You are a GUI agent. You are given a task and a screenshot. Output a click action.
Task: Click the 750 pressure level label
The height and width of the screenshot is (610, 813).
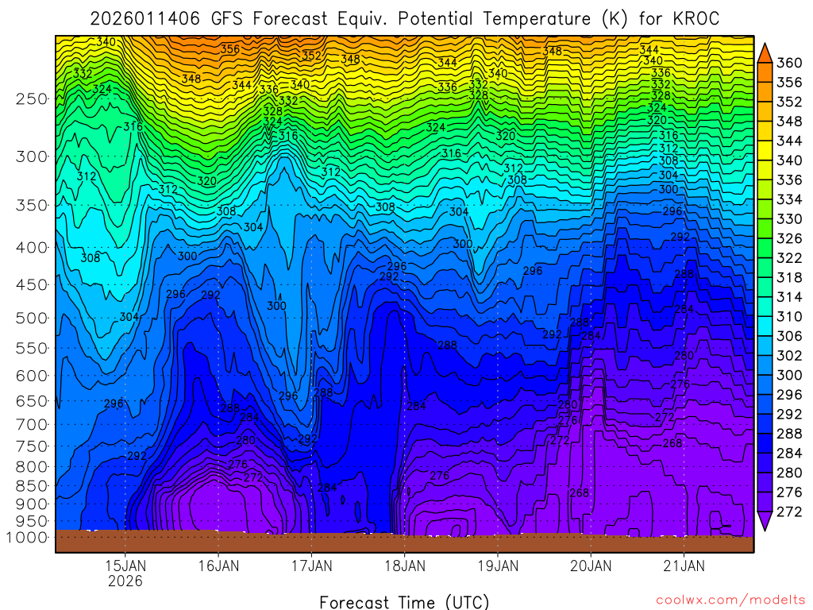(32, 446)
